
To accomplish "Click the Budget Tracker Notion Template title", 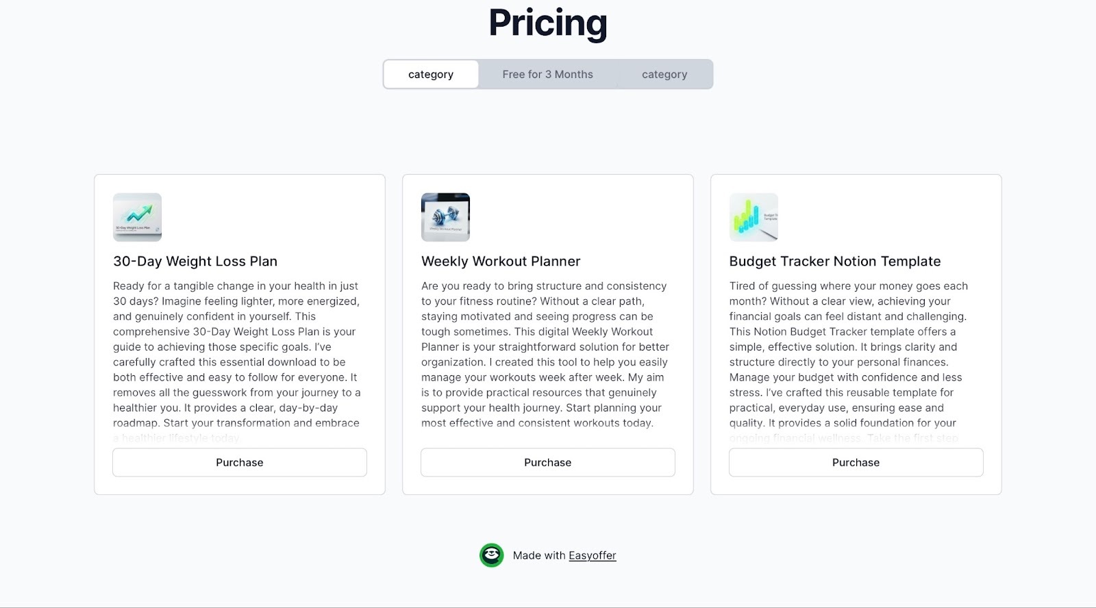I will [834, 261].
